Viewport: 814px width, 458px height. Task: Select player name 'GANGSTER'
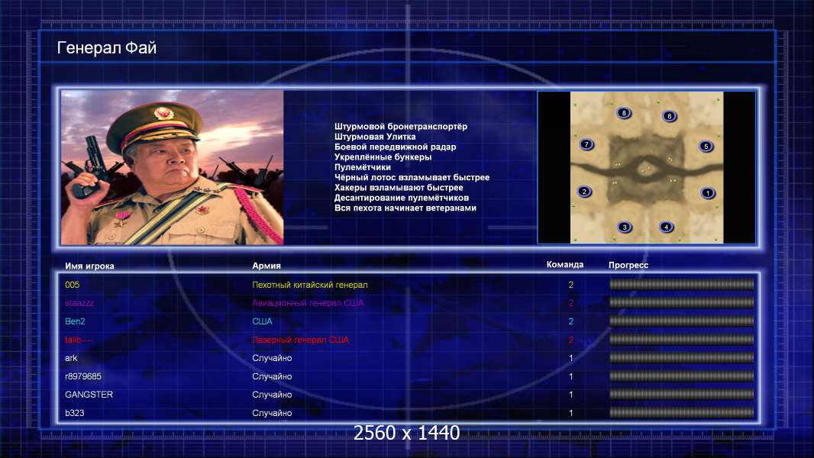pos(89,395)
